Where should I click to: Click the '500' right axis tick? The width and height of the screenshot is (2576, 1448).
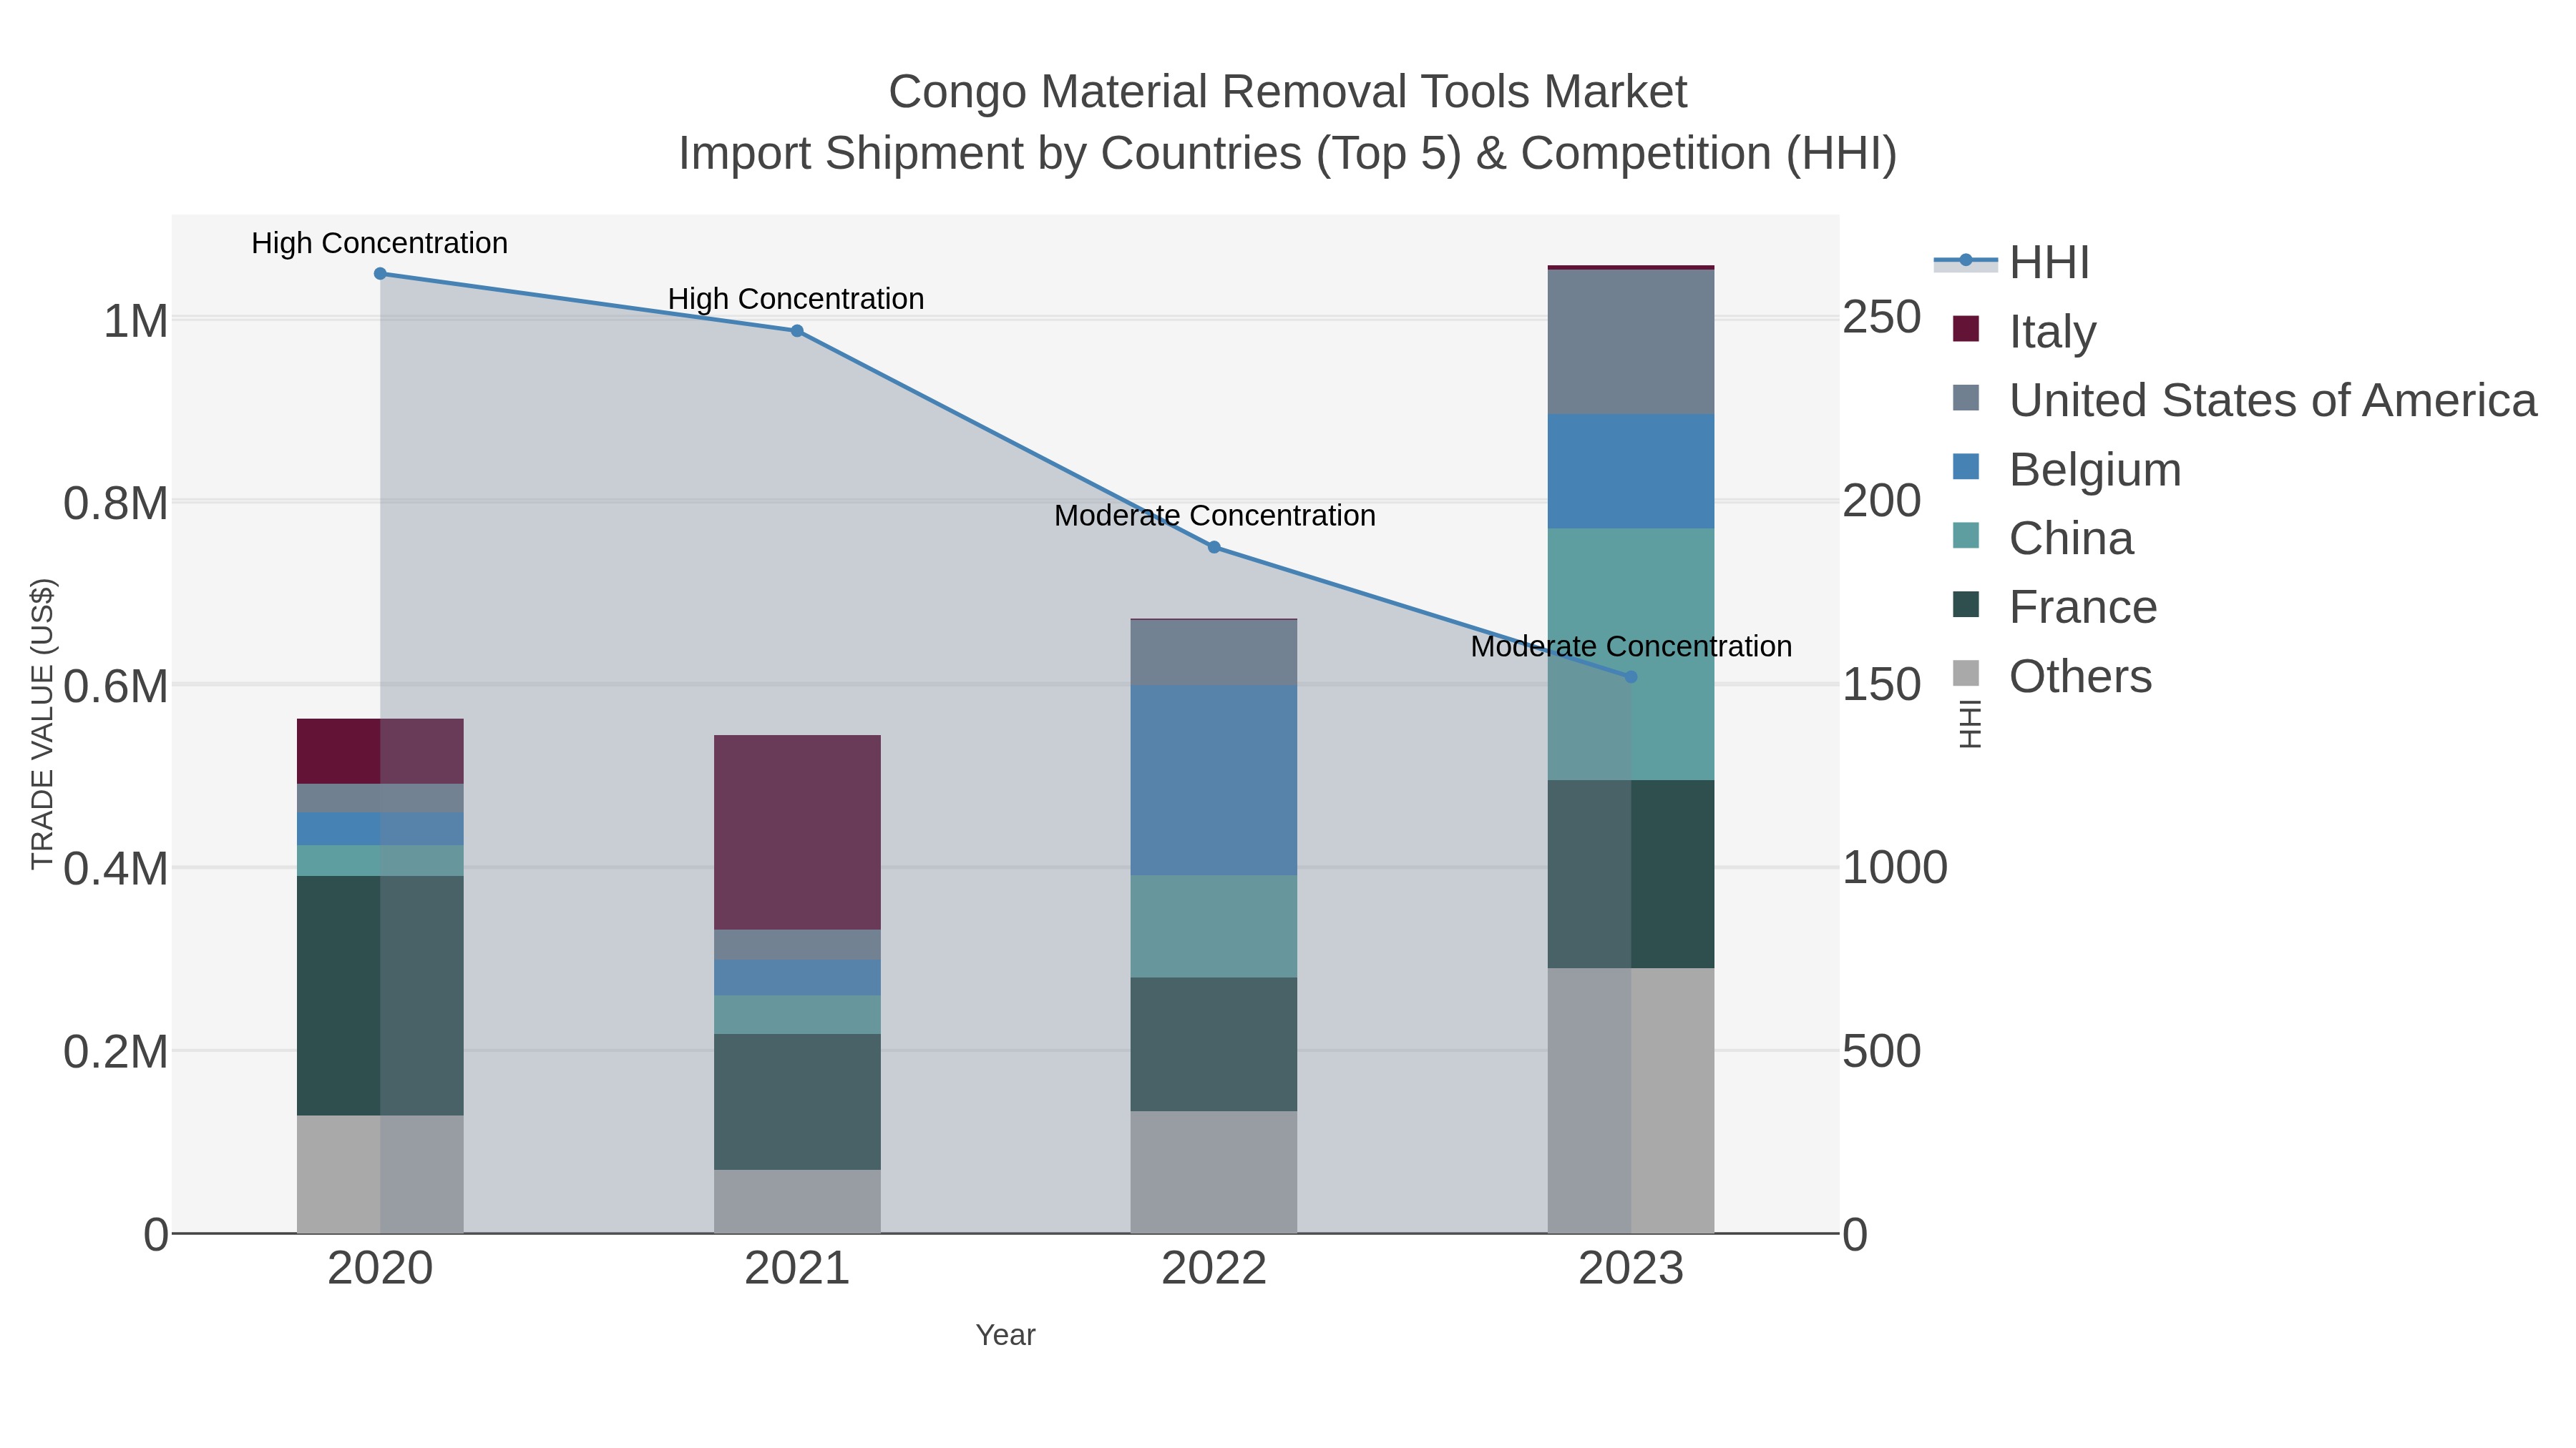click(x=1882, y=1051)
